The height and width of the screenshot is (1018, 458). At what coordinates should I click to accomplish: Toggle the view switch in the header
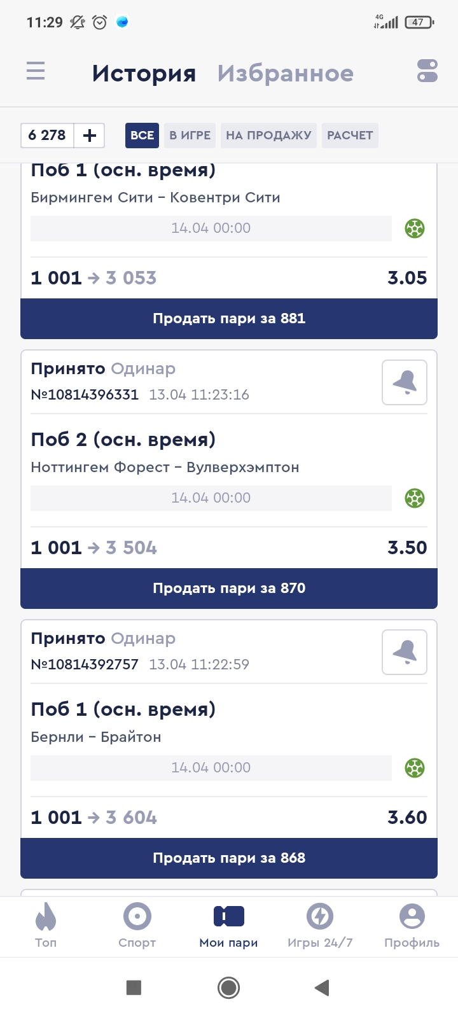(427, 71)
